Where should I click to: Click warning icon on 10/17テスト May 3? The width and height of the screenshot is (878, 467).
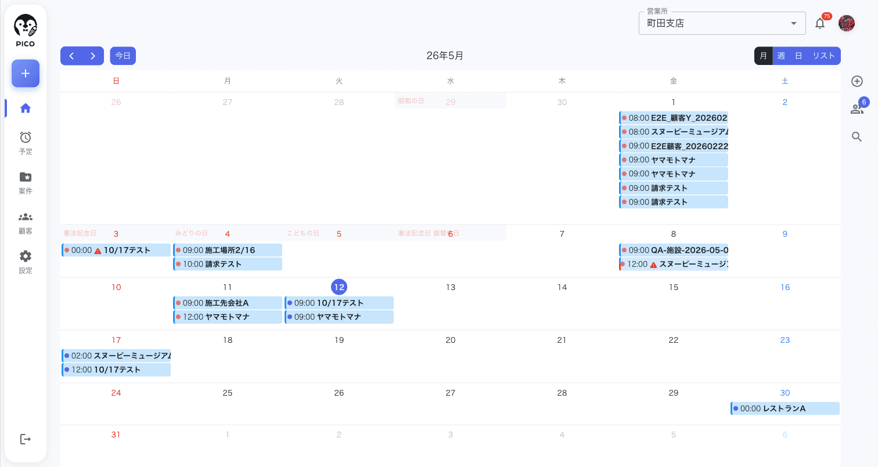(98, 251)
